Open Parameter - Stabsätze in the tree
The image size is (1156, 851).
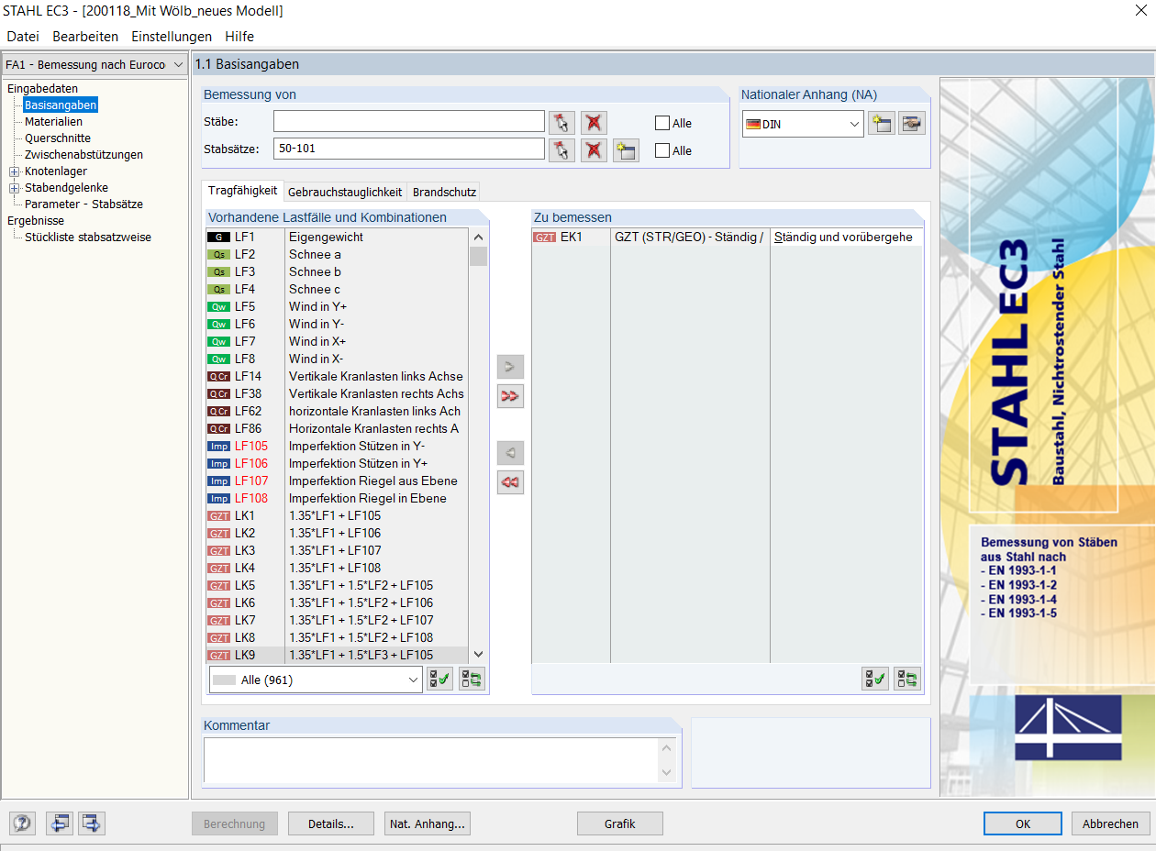pos(83,204)
